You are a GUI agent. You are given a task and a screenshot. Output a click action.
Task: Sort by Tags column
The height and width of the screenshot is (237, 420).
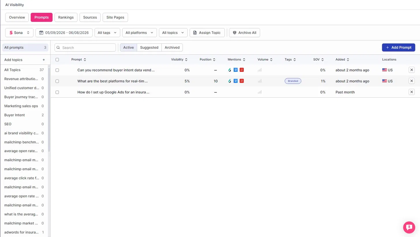[290, 60]
